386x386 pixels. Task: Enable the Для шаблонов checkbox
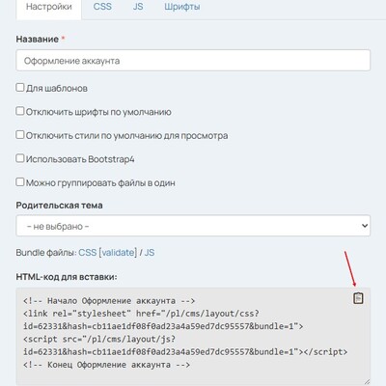tap(20, 87)
